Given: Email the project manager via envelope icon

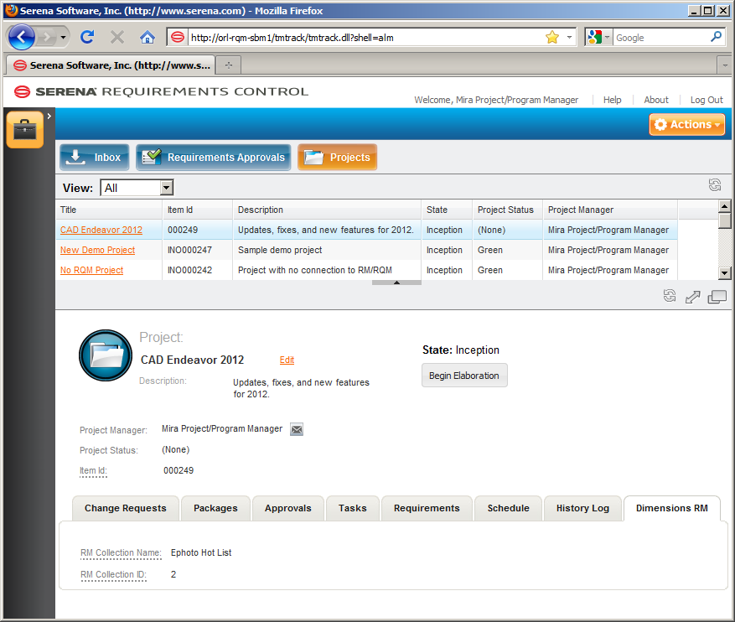Looking at the screenshot, I should (x=297, y=429).
